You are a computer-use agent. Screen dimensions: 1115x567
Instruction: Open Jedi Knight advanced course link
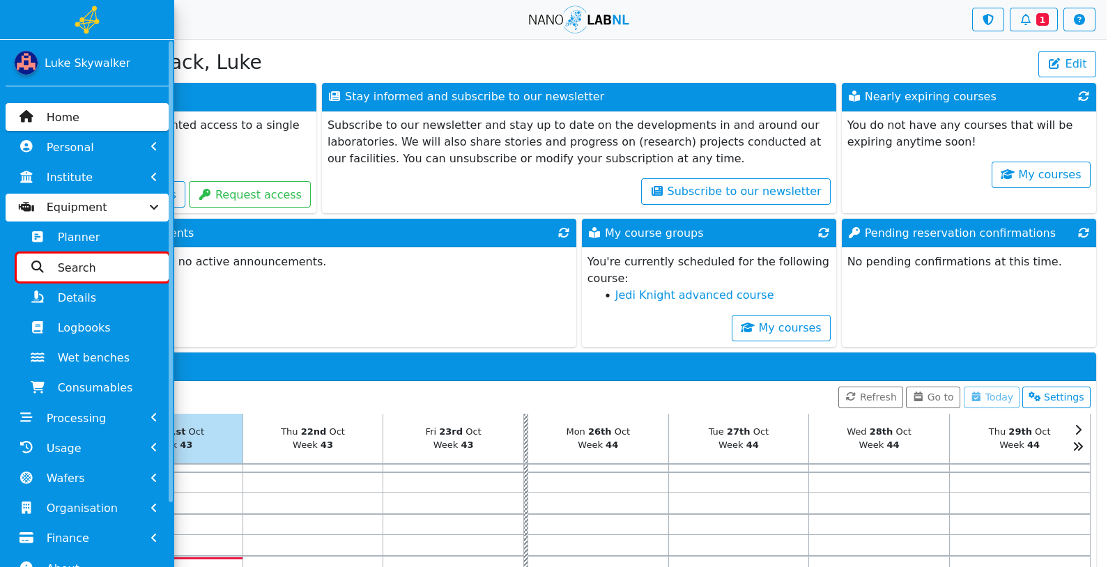pyautogui.click(x=694, y=295)
